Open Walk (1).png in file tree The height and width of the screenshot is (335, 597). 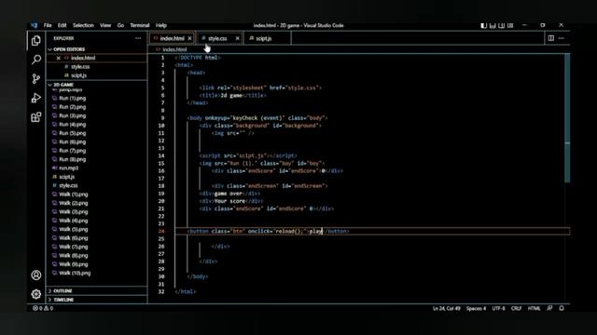(73, 194)
